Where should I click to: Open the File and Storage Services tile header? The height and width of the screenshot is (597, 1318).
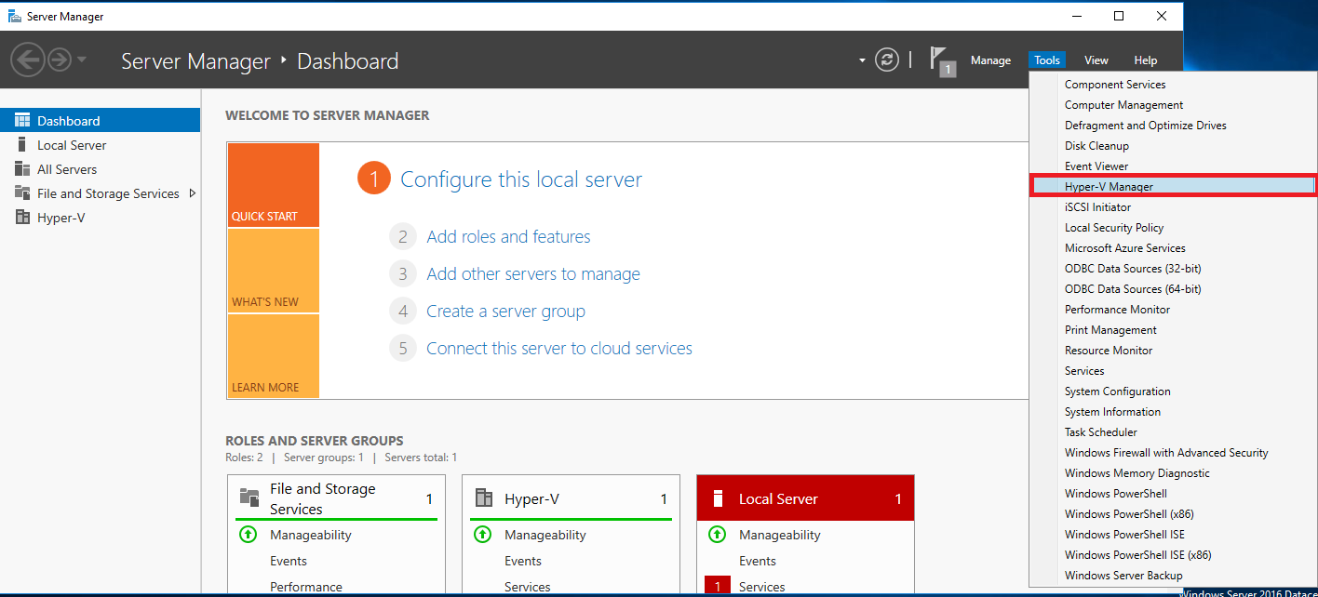(x=337, y=498)
